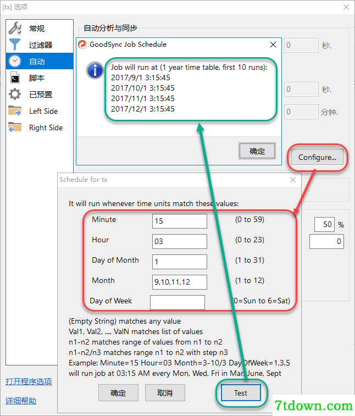355x416 pixels.
Task: Click the 自动分析与同步 group heading
Action: [110, 28]
